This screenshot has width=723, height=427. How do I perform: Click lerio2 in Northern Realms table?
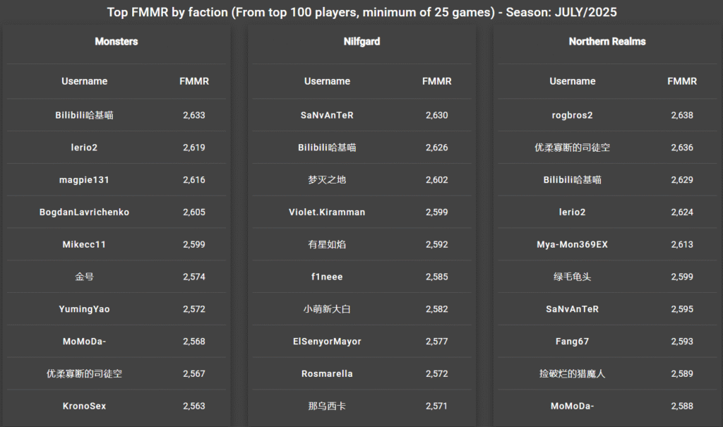coord(572,212)
